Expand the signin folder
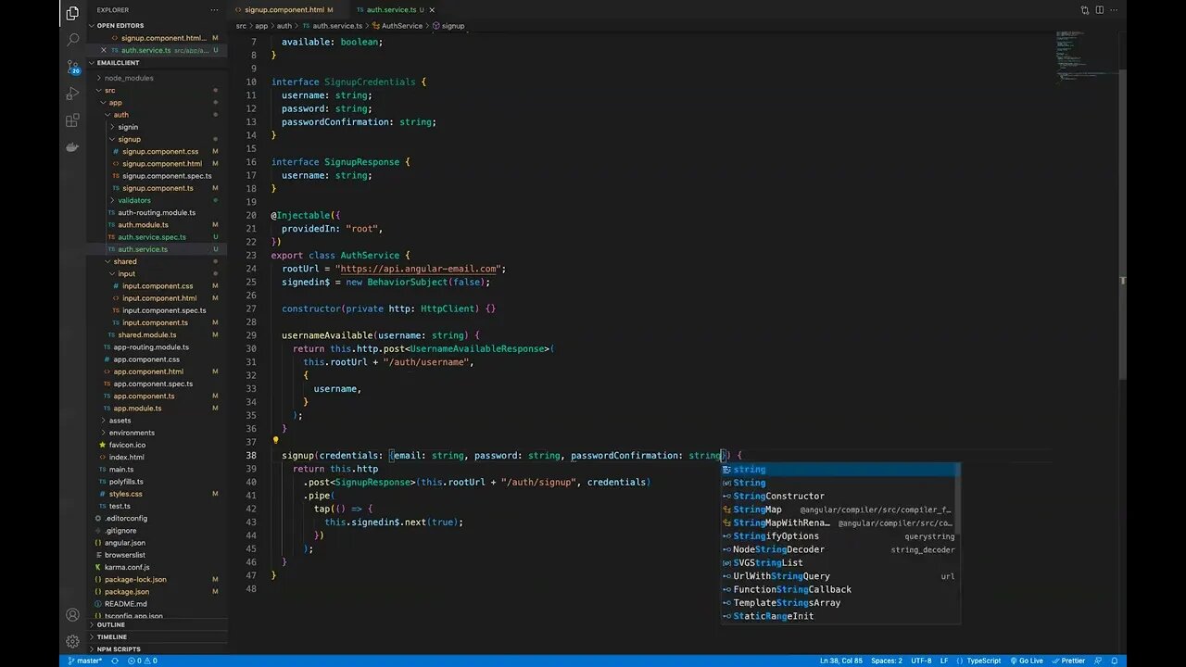 [x=128, y=127]
